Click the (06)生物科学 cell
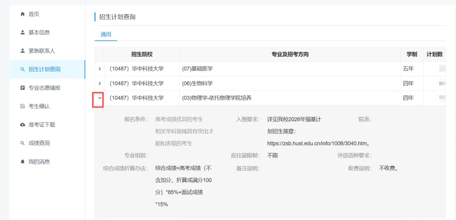This screenshot has width=456, height=220. (290, 83)
